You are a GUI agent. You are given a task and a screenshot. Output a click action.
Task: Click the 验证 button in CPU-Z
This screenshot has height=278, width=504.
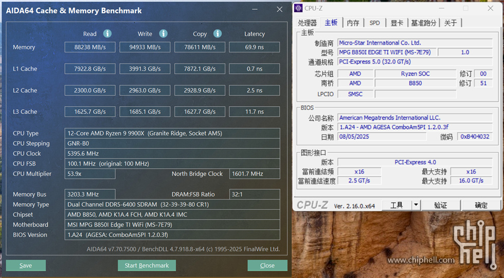[441, 205]
